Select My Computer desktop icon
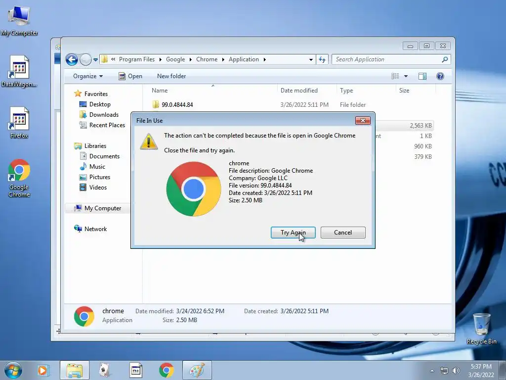506x380 pixels. click(19, 20)
